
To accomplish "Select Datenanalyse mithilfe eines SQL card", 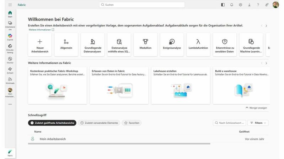I will [x=119, y=45].
